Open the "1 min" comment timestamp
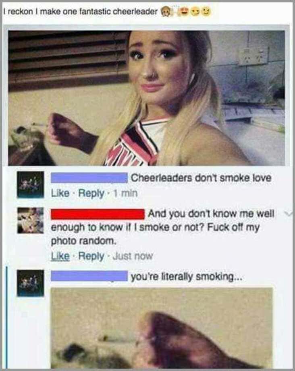Screen dimensions: 295x371 (125, 193)
